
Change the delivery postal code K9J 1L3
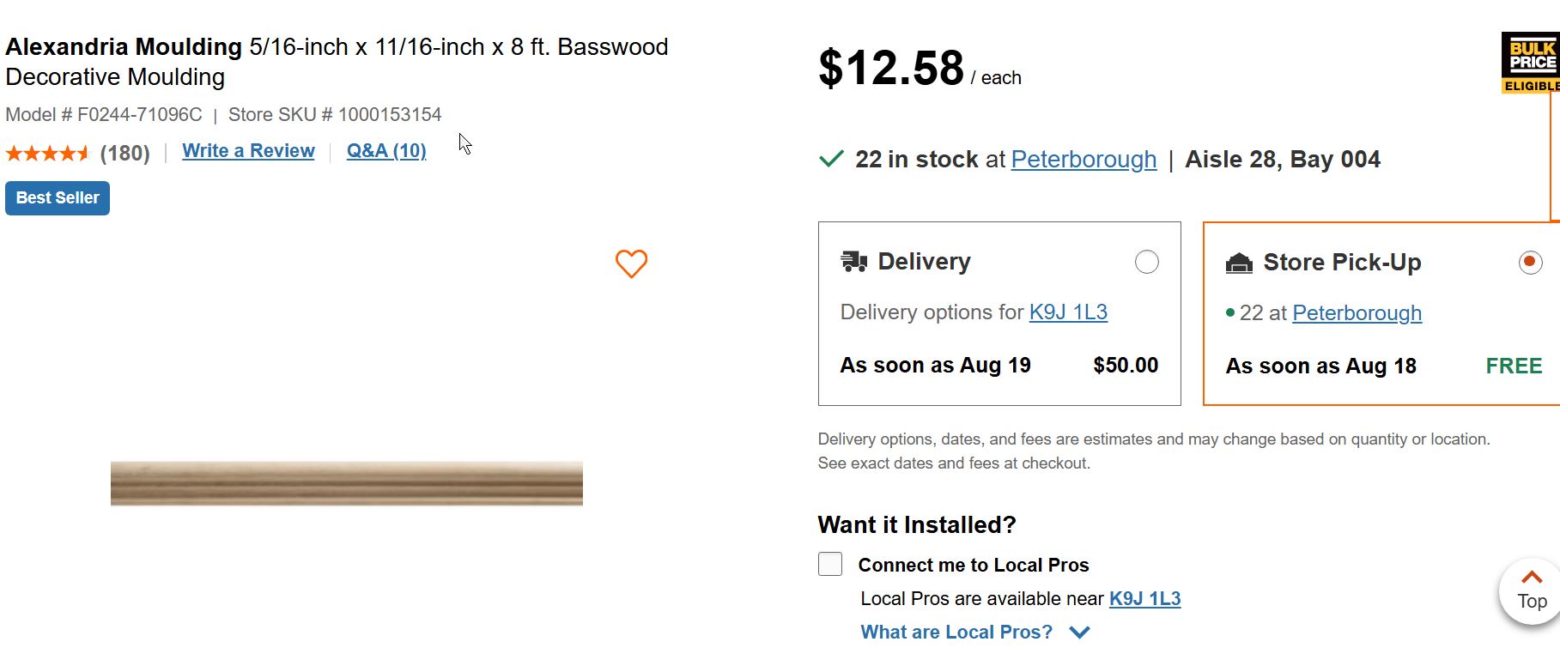point(1068,312)
